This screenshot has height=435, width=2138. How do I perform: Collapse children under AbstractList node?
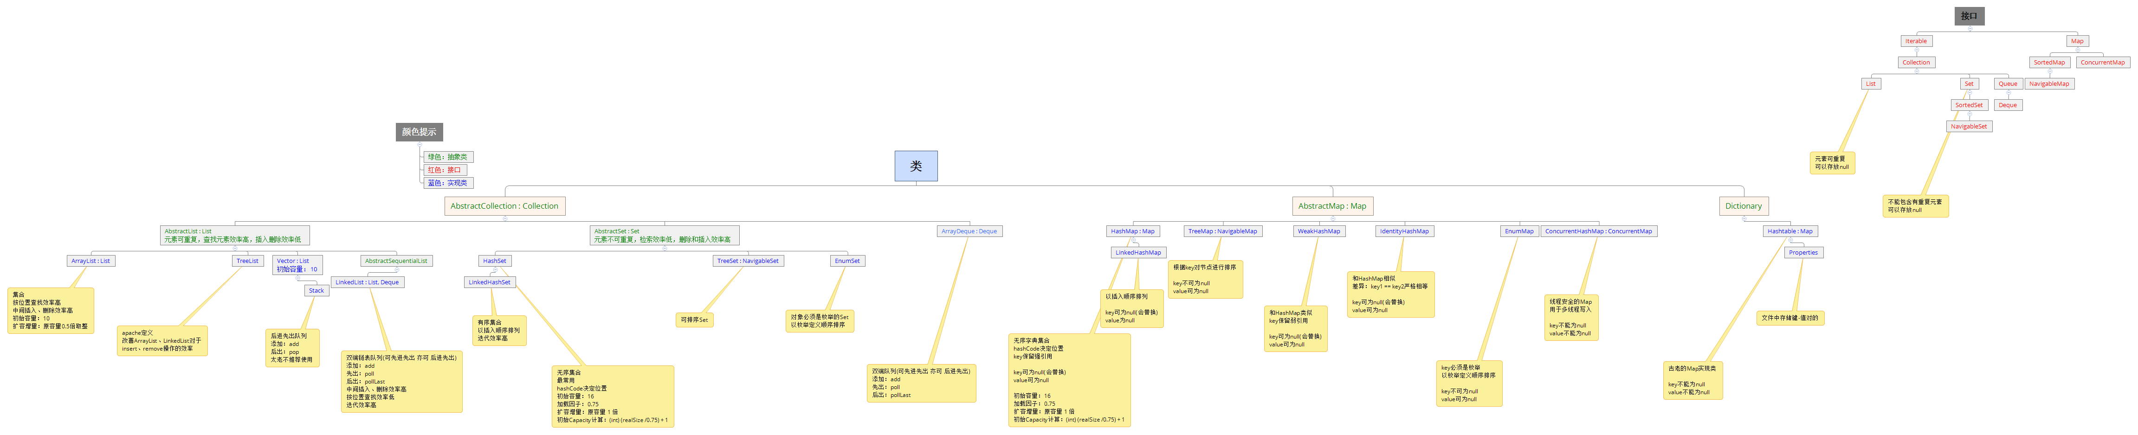[x=235, y=248]
